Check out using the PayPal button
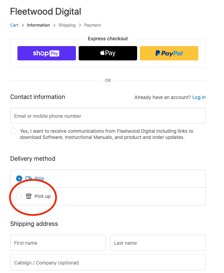This screenshot has height=273, width=224. pyautogui.click(x=169, y=53)
